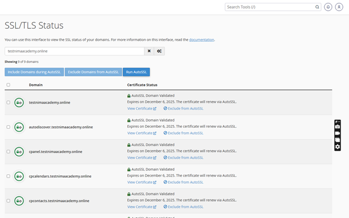Open the user account icon

tap(339, 7)
